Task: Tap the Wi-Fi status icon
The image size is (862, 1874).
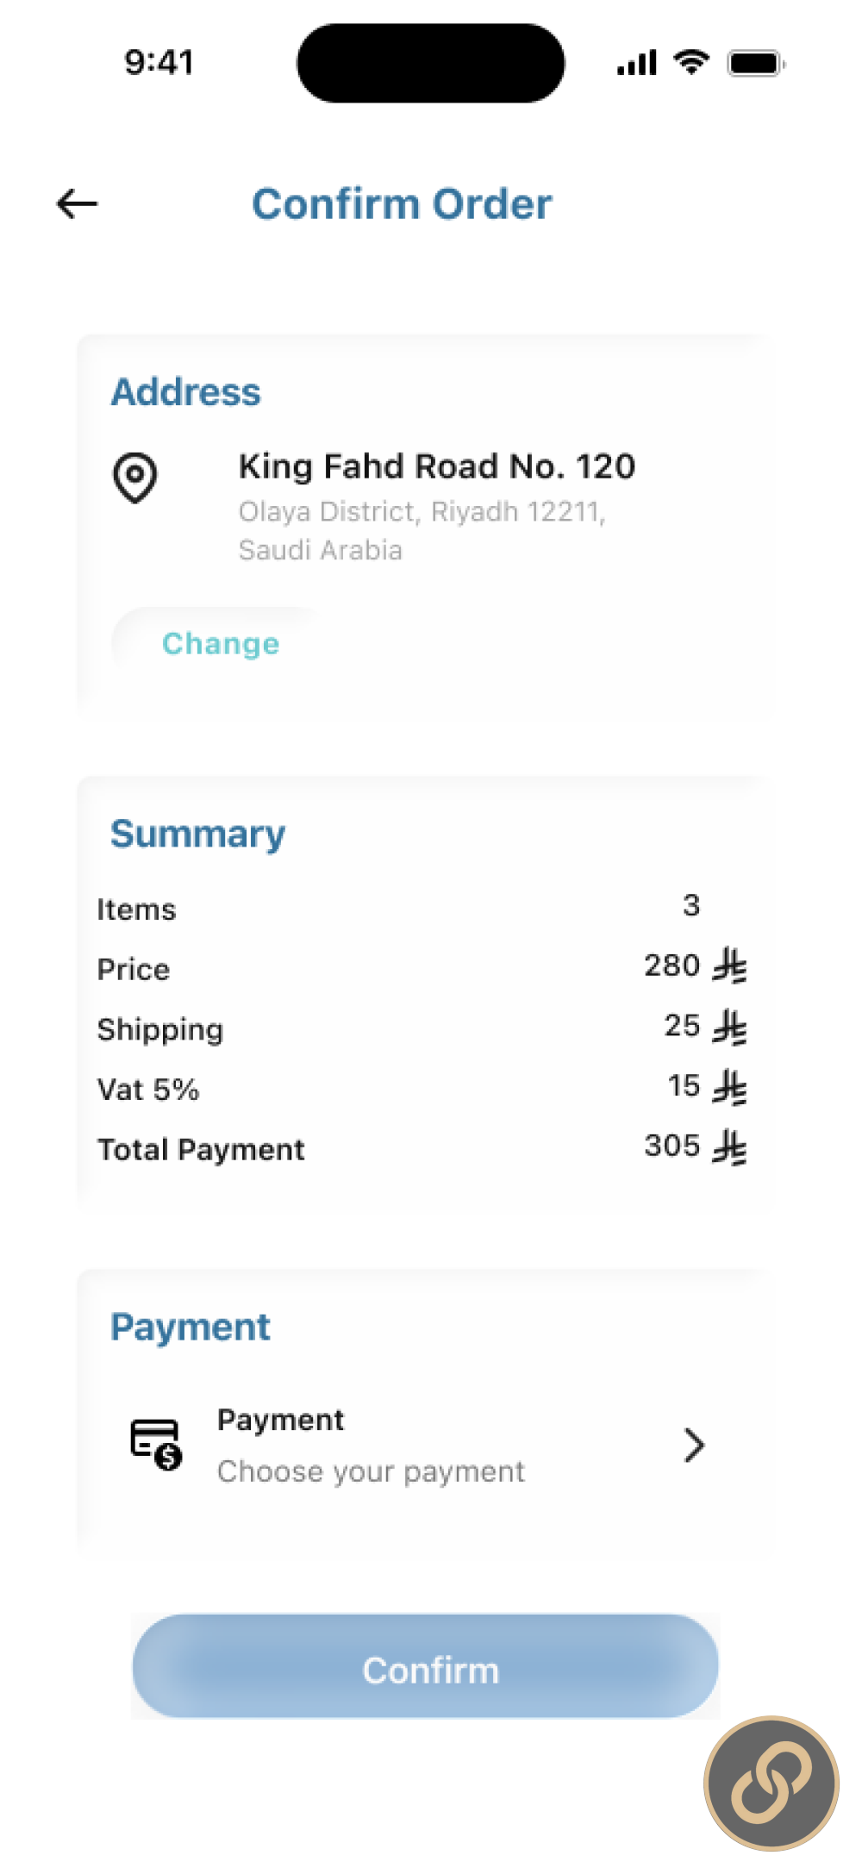Action: [x=690, y=62]
